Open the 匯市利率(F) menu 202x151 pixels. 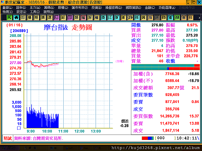tap(80, 8)
